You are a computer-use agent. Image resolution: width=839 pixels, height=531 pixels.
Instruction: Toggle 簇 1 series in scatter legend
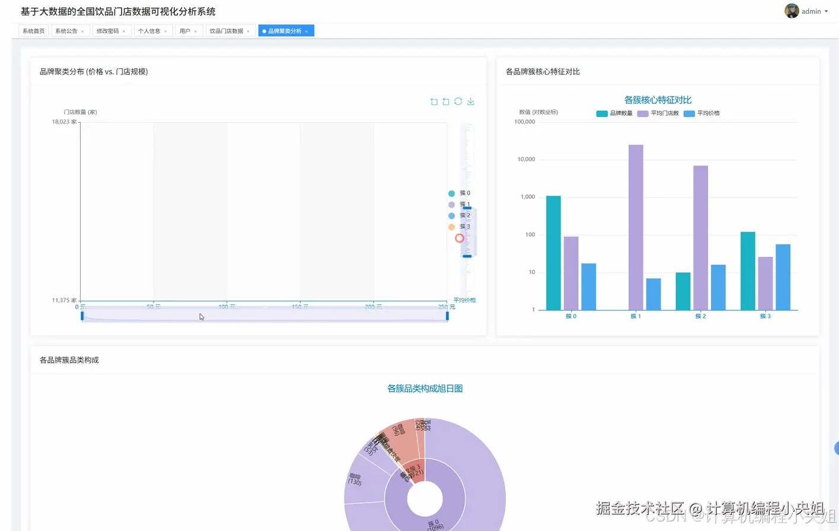[x=460, y=205]
